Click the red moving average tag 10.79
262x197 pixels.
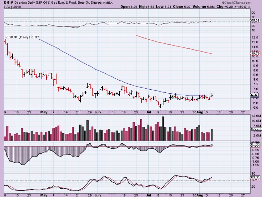255,54
